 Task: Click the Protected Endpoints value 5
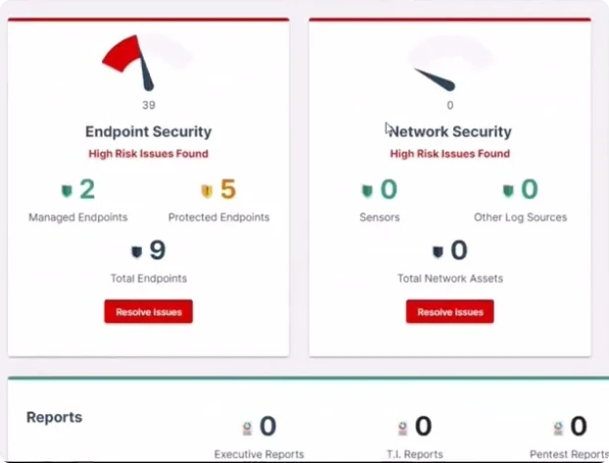point(228,190)
